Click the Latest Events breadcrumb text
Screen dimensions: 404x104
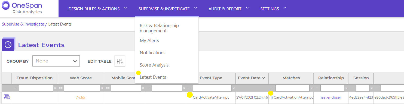pyautogui.click(x=60, y=24)
